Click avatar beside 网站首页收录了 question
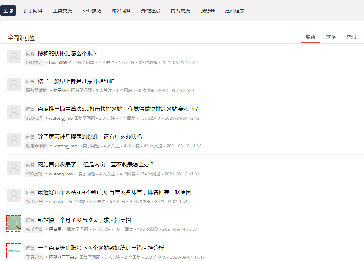Screen dimensions: 364x261 pos(14,168)
